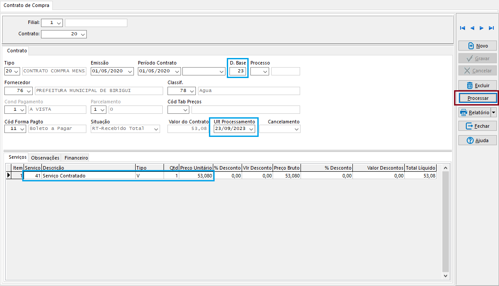Switch to the Observações tab
This screenshot has height=286, width=499.
pos(45,158)
